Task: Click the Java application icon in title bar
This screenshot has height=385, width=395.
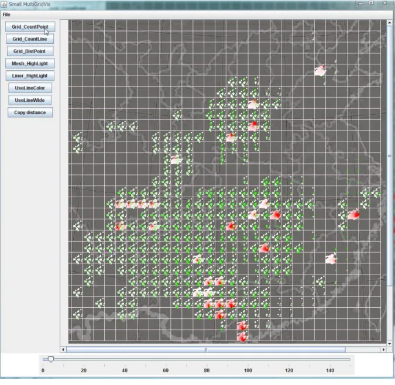Action: click(x=4, y=4)
